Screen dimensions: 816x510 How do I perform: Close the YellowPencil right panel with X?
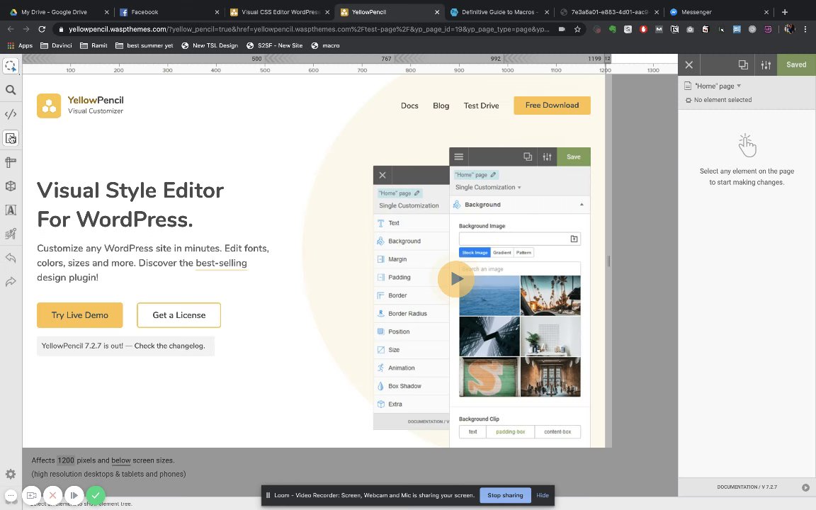point(689,65)
